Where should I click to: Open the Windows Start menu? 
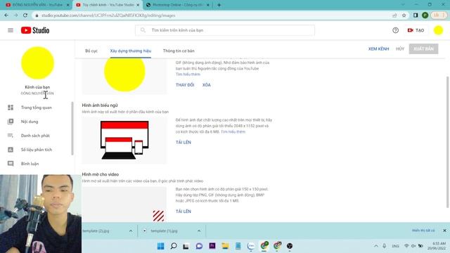(161, 246)
